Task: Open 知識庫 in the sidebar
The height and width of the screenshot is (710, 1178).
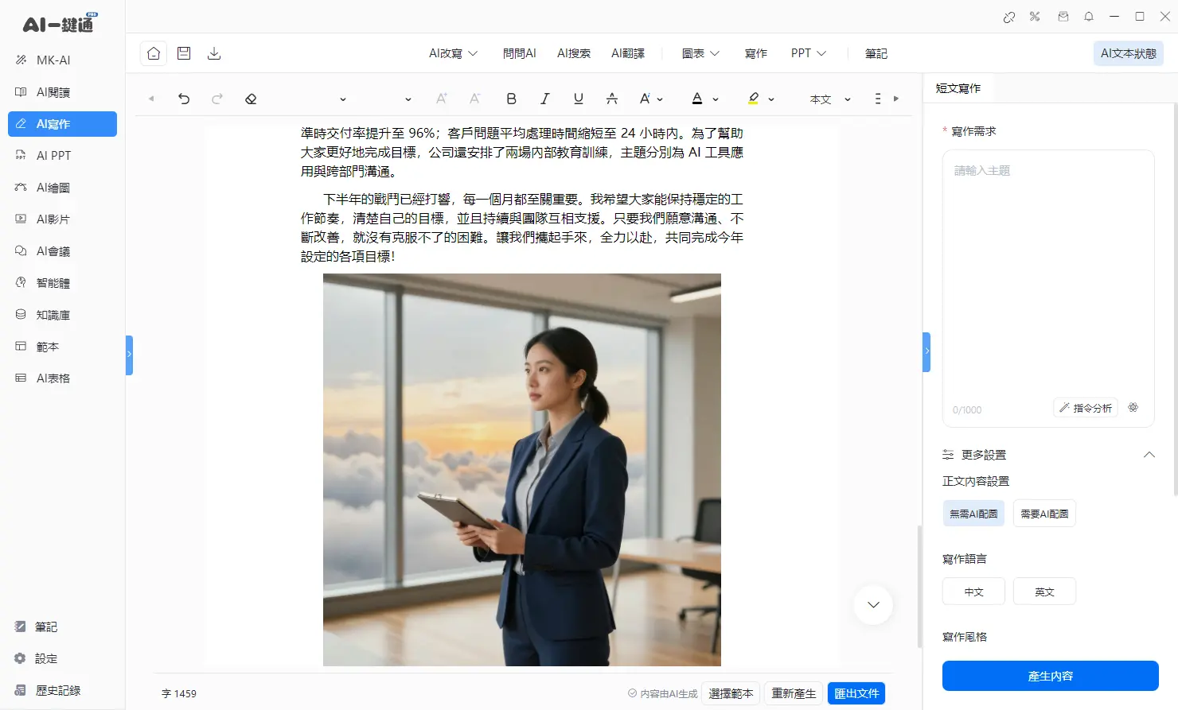Action: (62, 315)
